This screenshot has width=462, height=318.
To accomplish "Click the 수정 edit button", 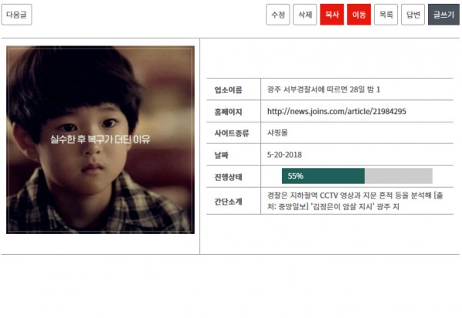I will 278,15.
